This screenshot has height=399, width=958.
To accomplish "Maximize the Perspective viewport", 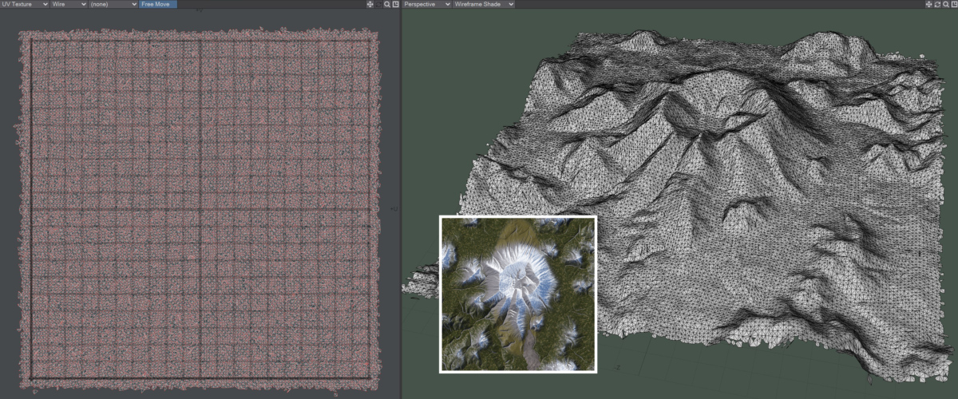I will click(x=953, y=4).
